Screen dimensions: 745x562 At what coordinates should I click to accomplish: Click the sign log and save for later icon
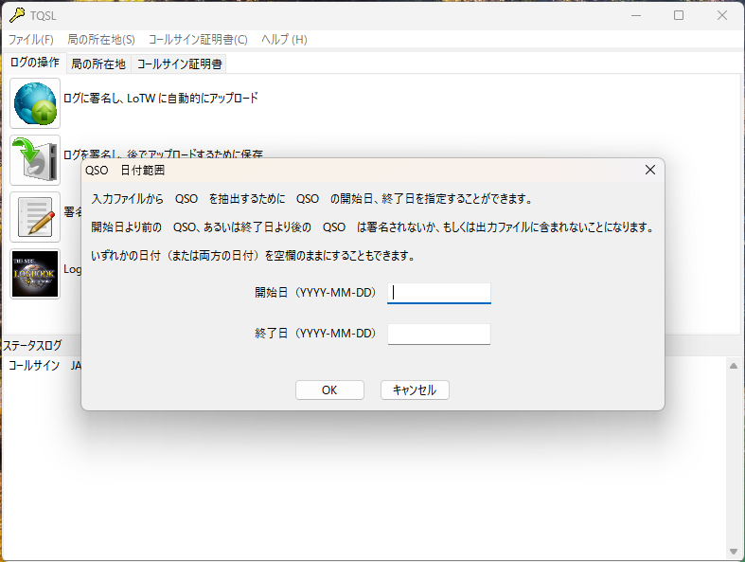pos(35,160)
